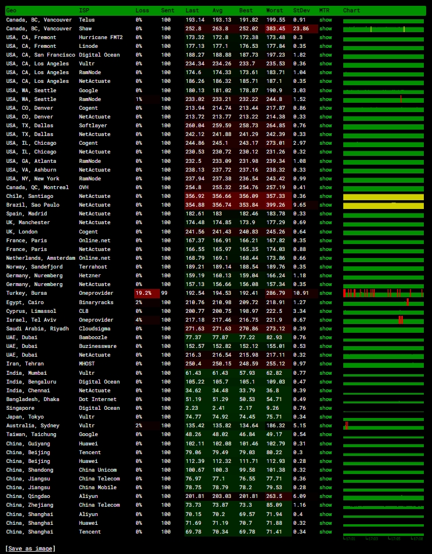
Task: Click the Geo column header
Action: click(11, 11)
